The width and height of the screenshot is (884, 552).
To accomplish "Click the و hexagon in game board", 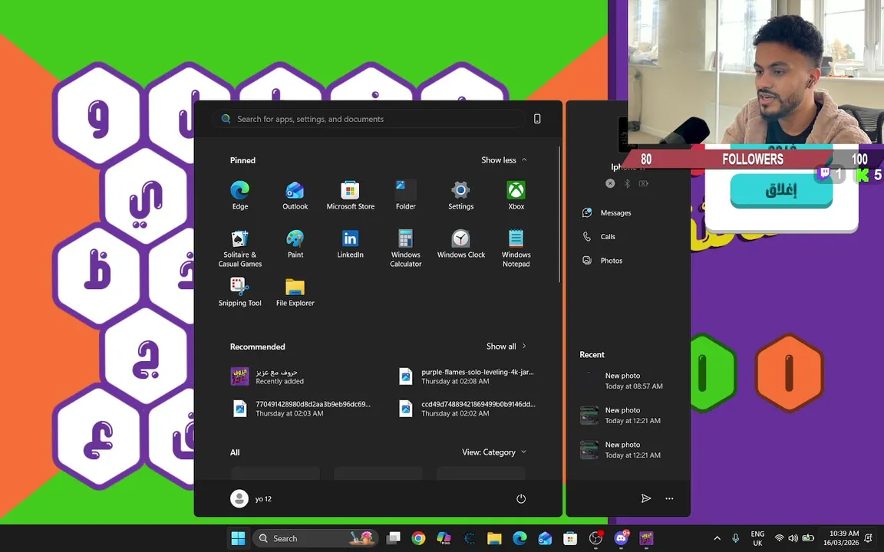I will [x=99, y=114].
